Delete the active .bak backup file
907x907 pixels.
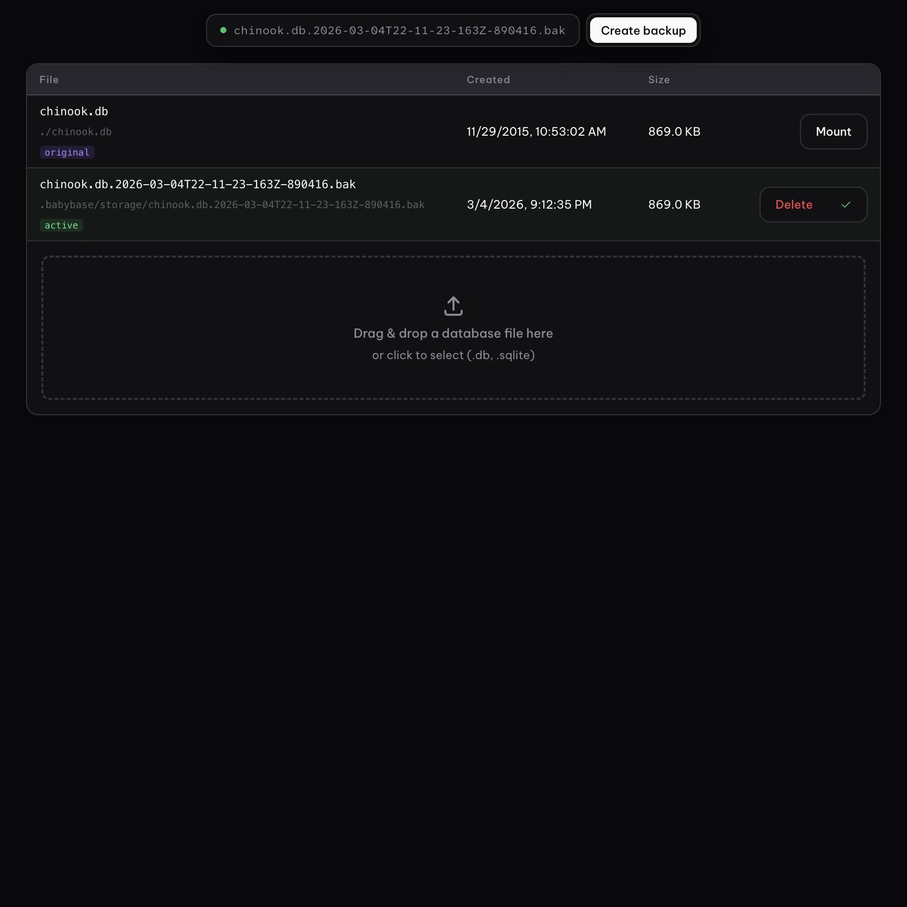(793, 205)
